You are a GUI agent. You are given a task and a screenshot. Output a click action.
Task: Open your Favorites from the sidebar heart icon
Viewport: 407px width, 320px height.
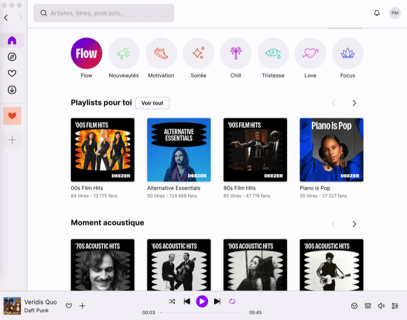12,74
